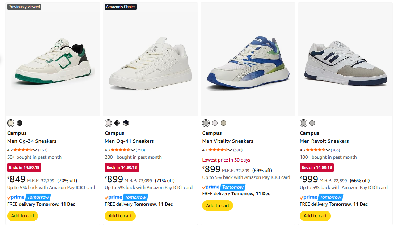Expand rating breakdown chevron for Og-41 Sneakers
396x227 pixels.
(x=132, y=150)
